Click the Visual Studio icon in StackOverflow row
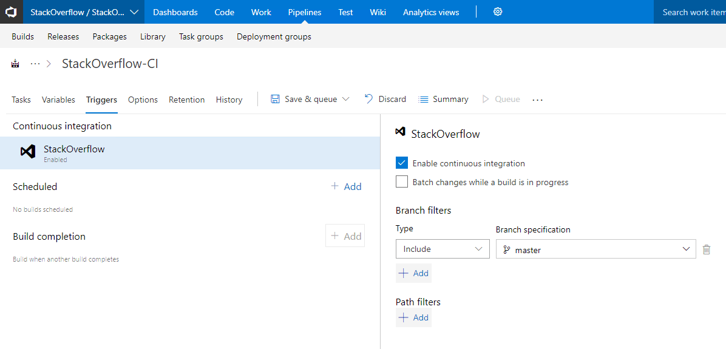 coord(28,152)
